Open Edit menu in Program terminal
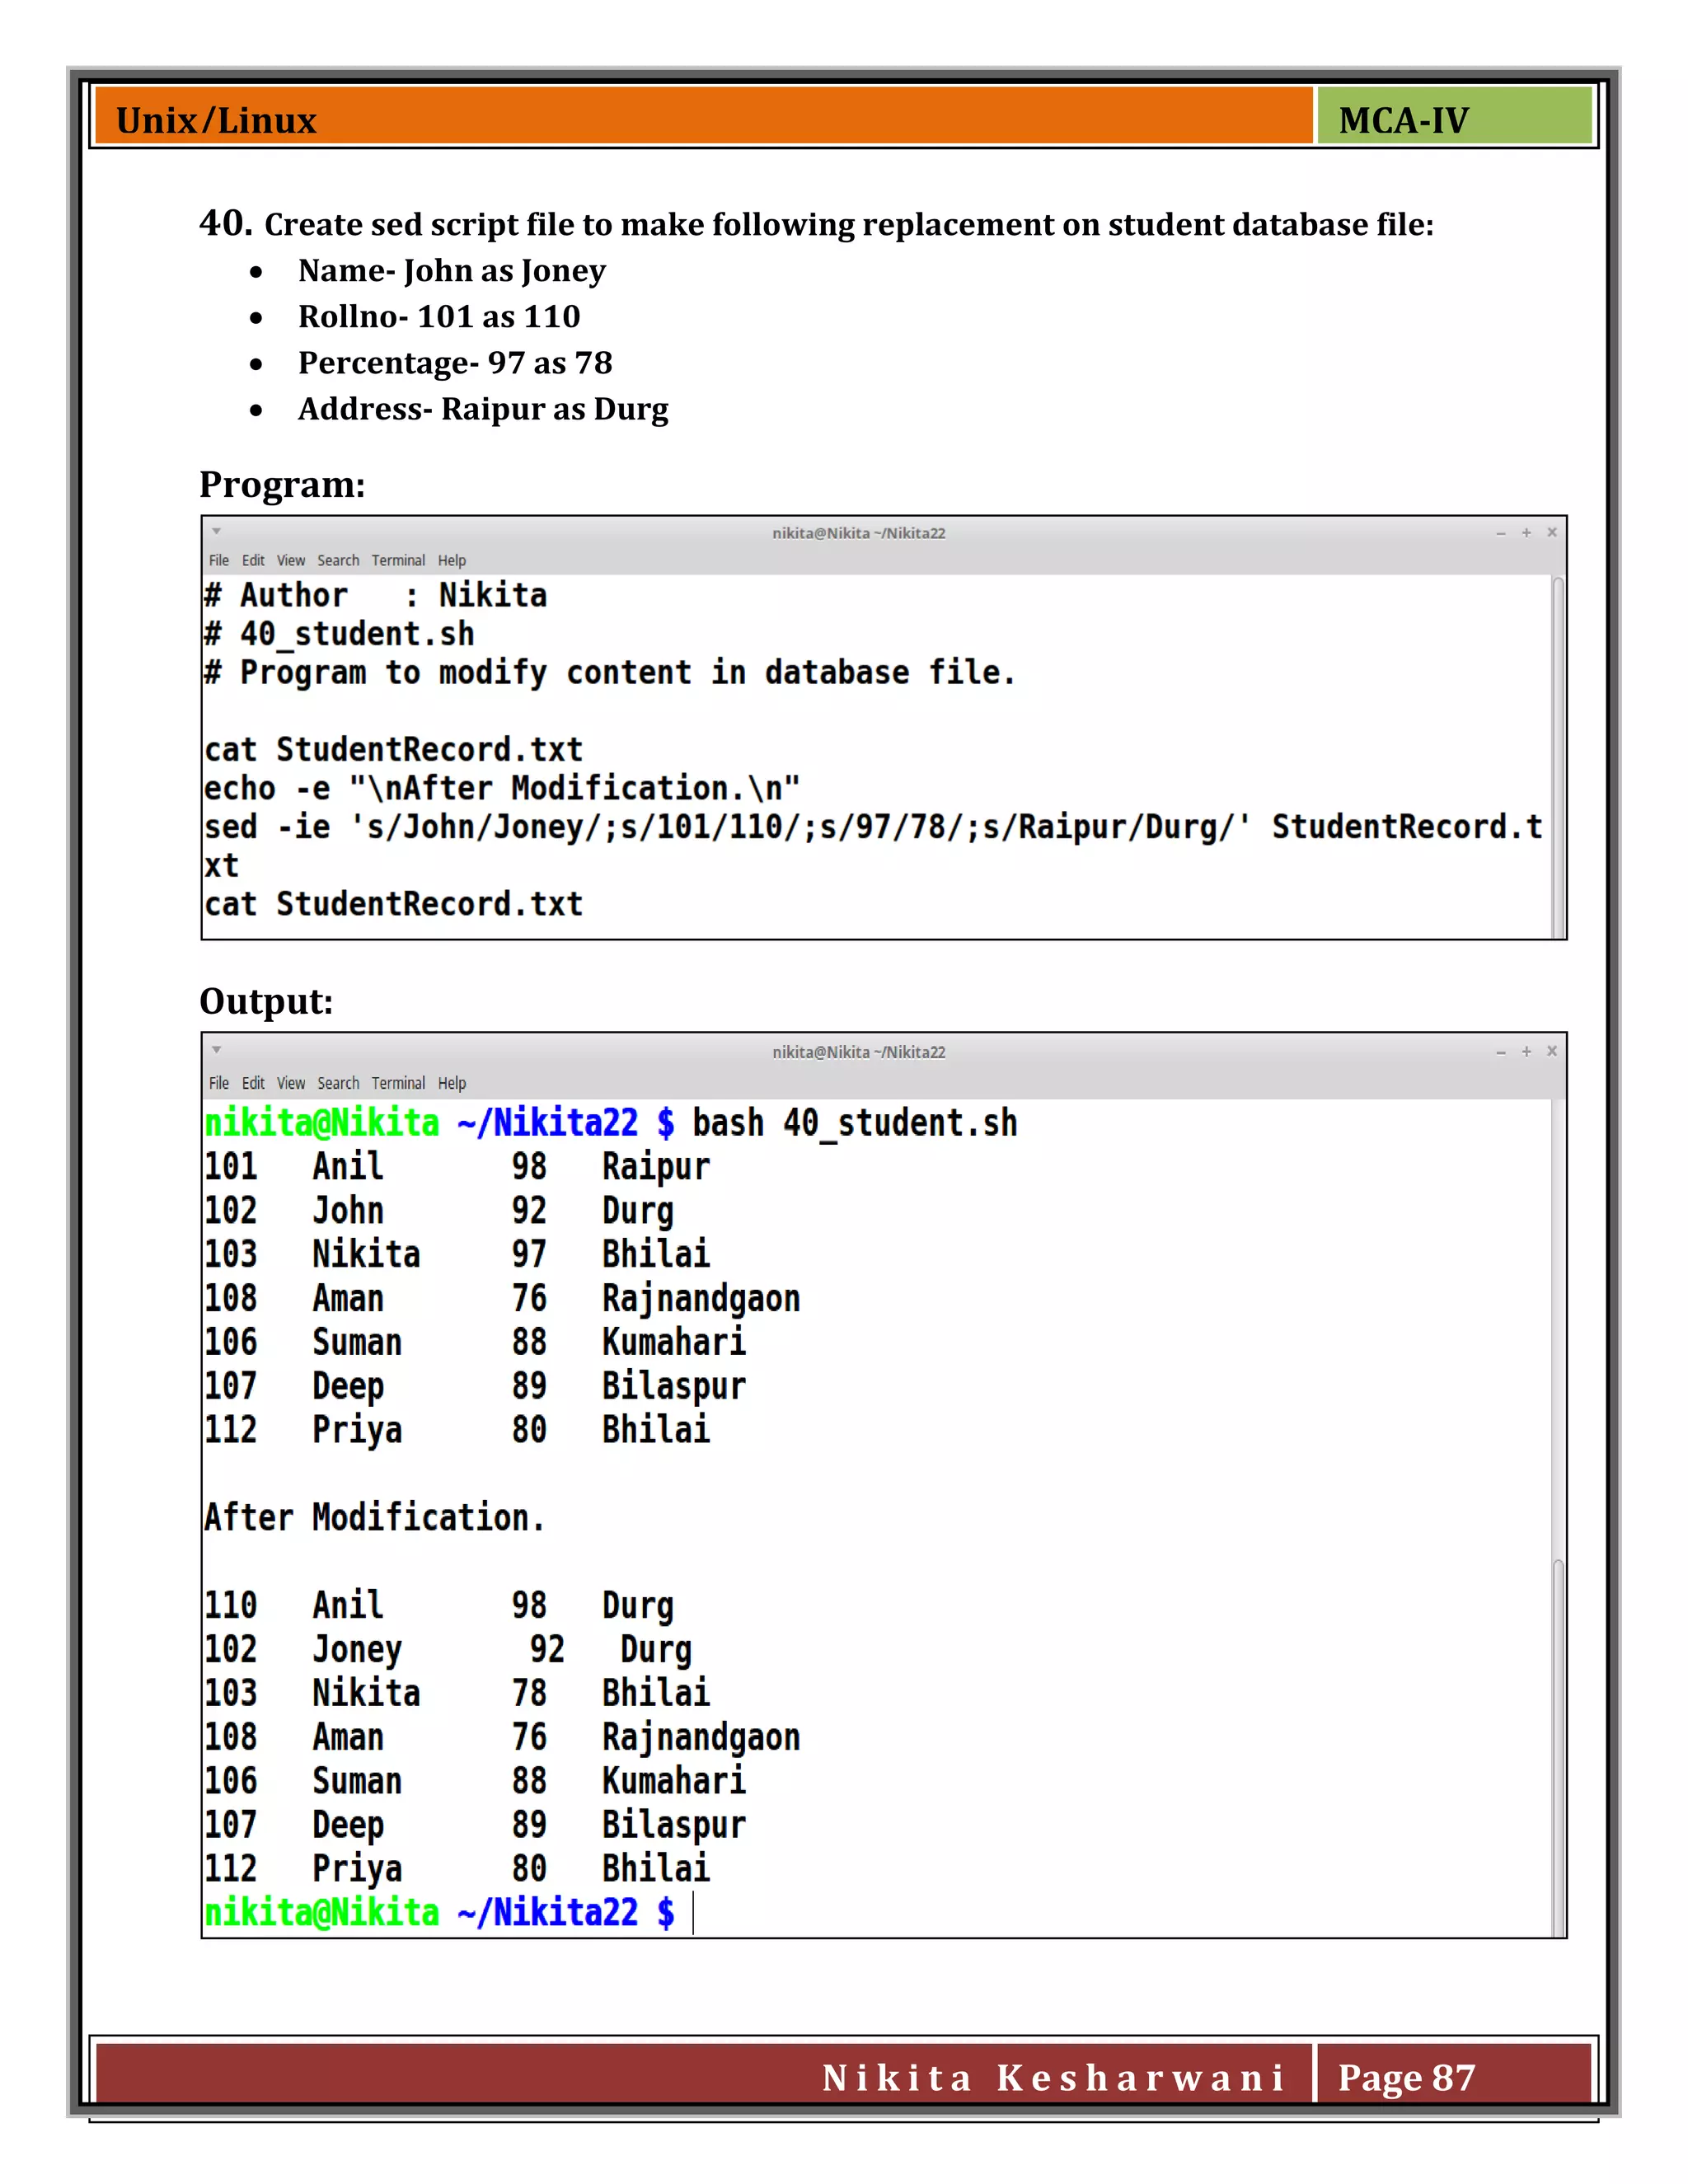 click(x=253, y=561)
